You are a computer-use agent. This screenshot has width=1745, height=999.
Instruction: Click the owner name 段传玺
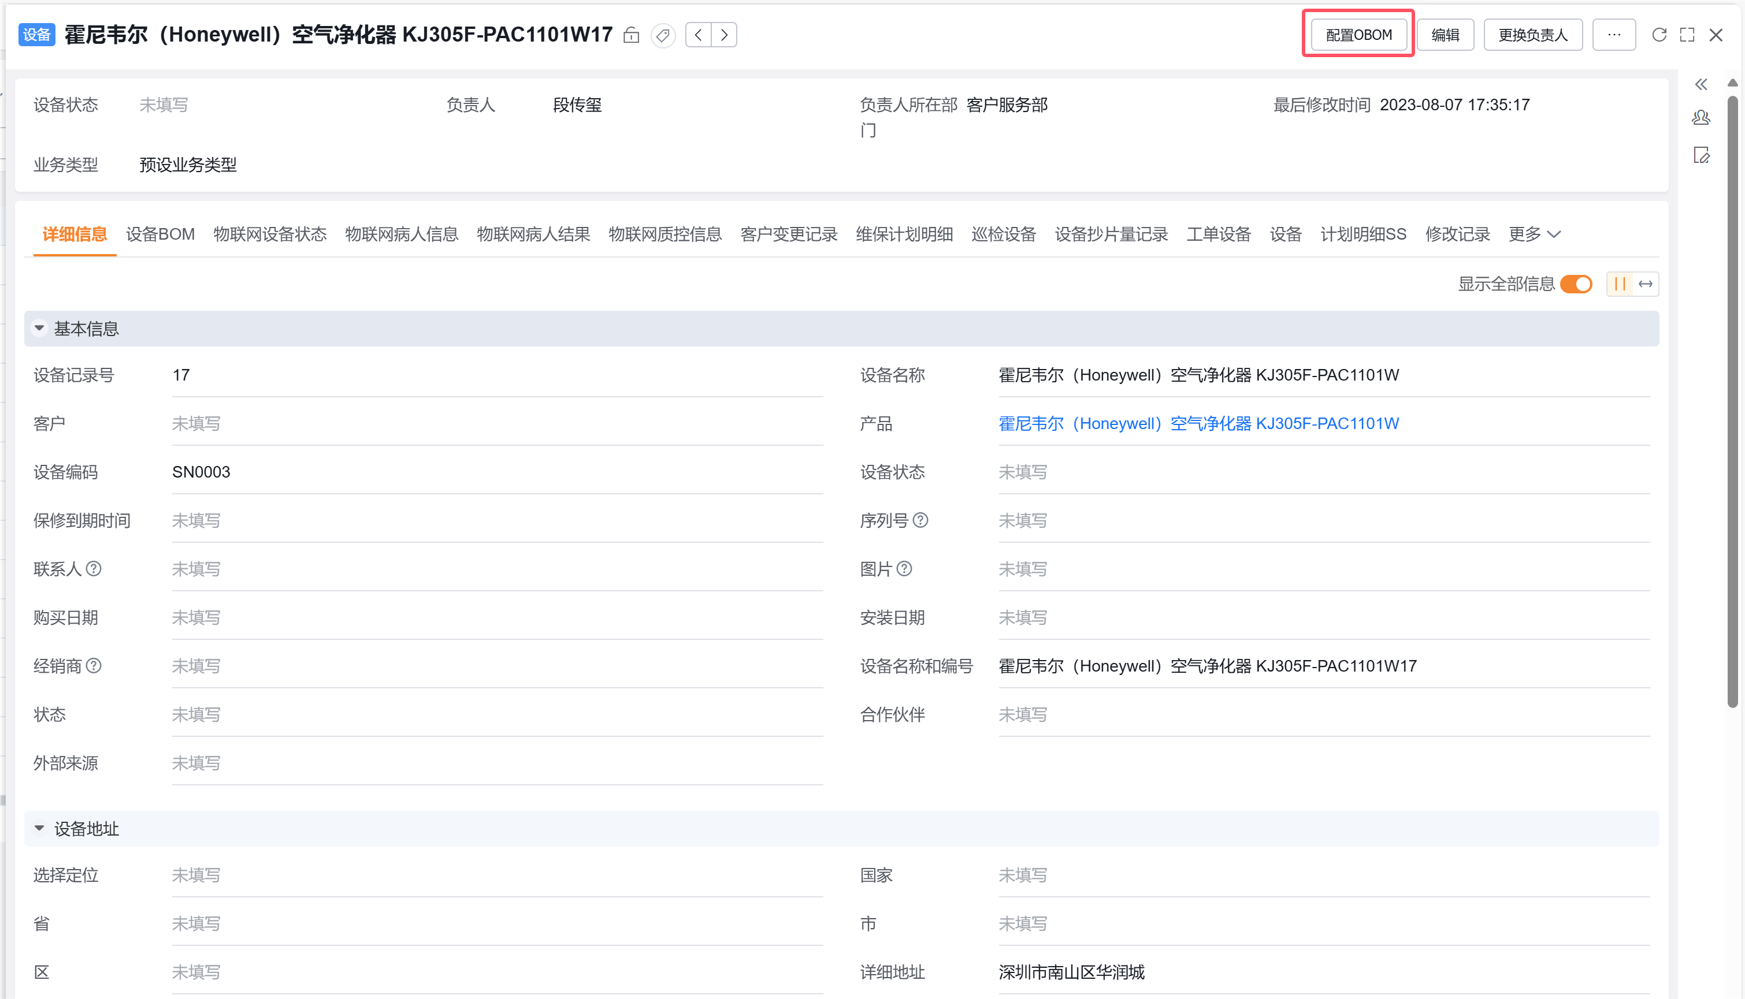point(577,105)
